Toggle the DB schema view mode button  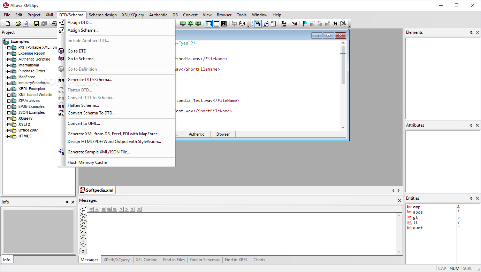click(x=224, y=24)
